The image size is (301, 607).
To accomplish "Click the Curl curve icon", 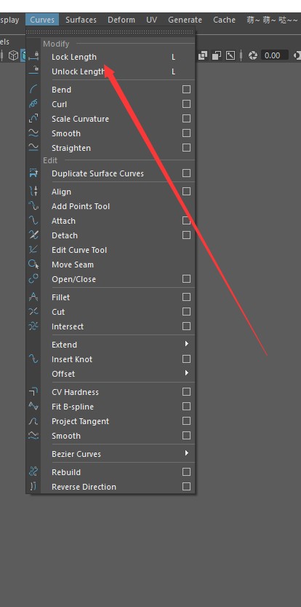I will pyautogui.click(x=33, y=104).
